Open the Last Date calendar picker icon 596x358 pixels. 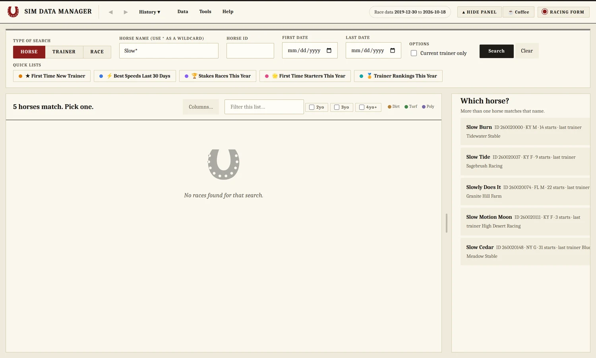click(393, 51)
